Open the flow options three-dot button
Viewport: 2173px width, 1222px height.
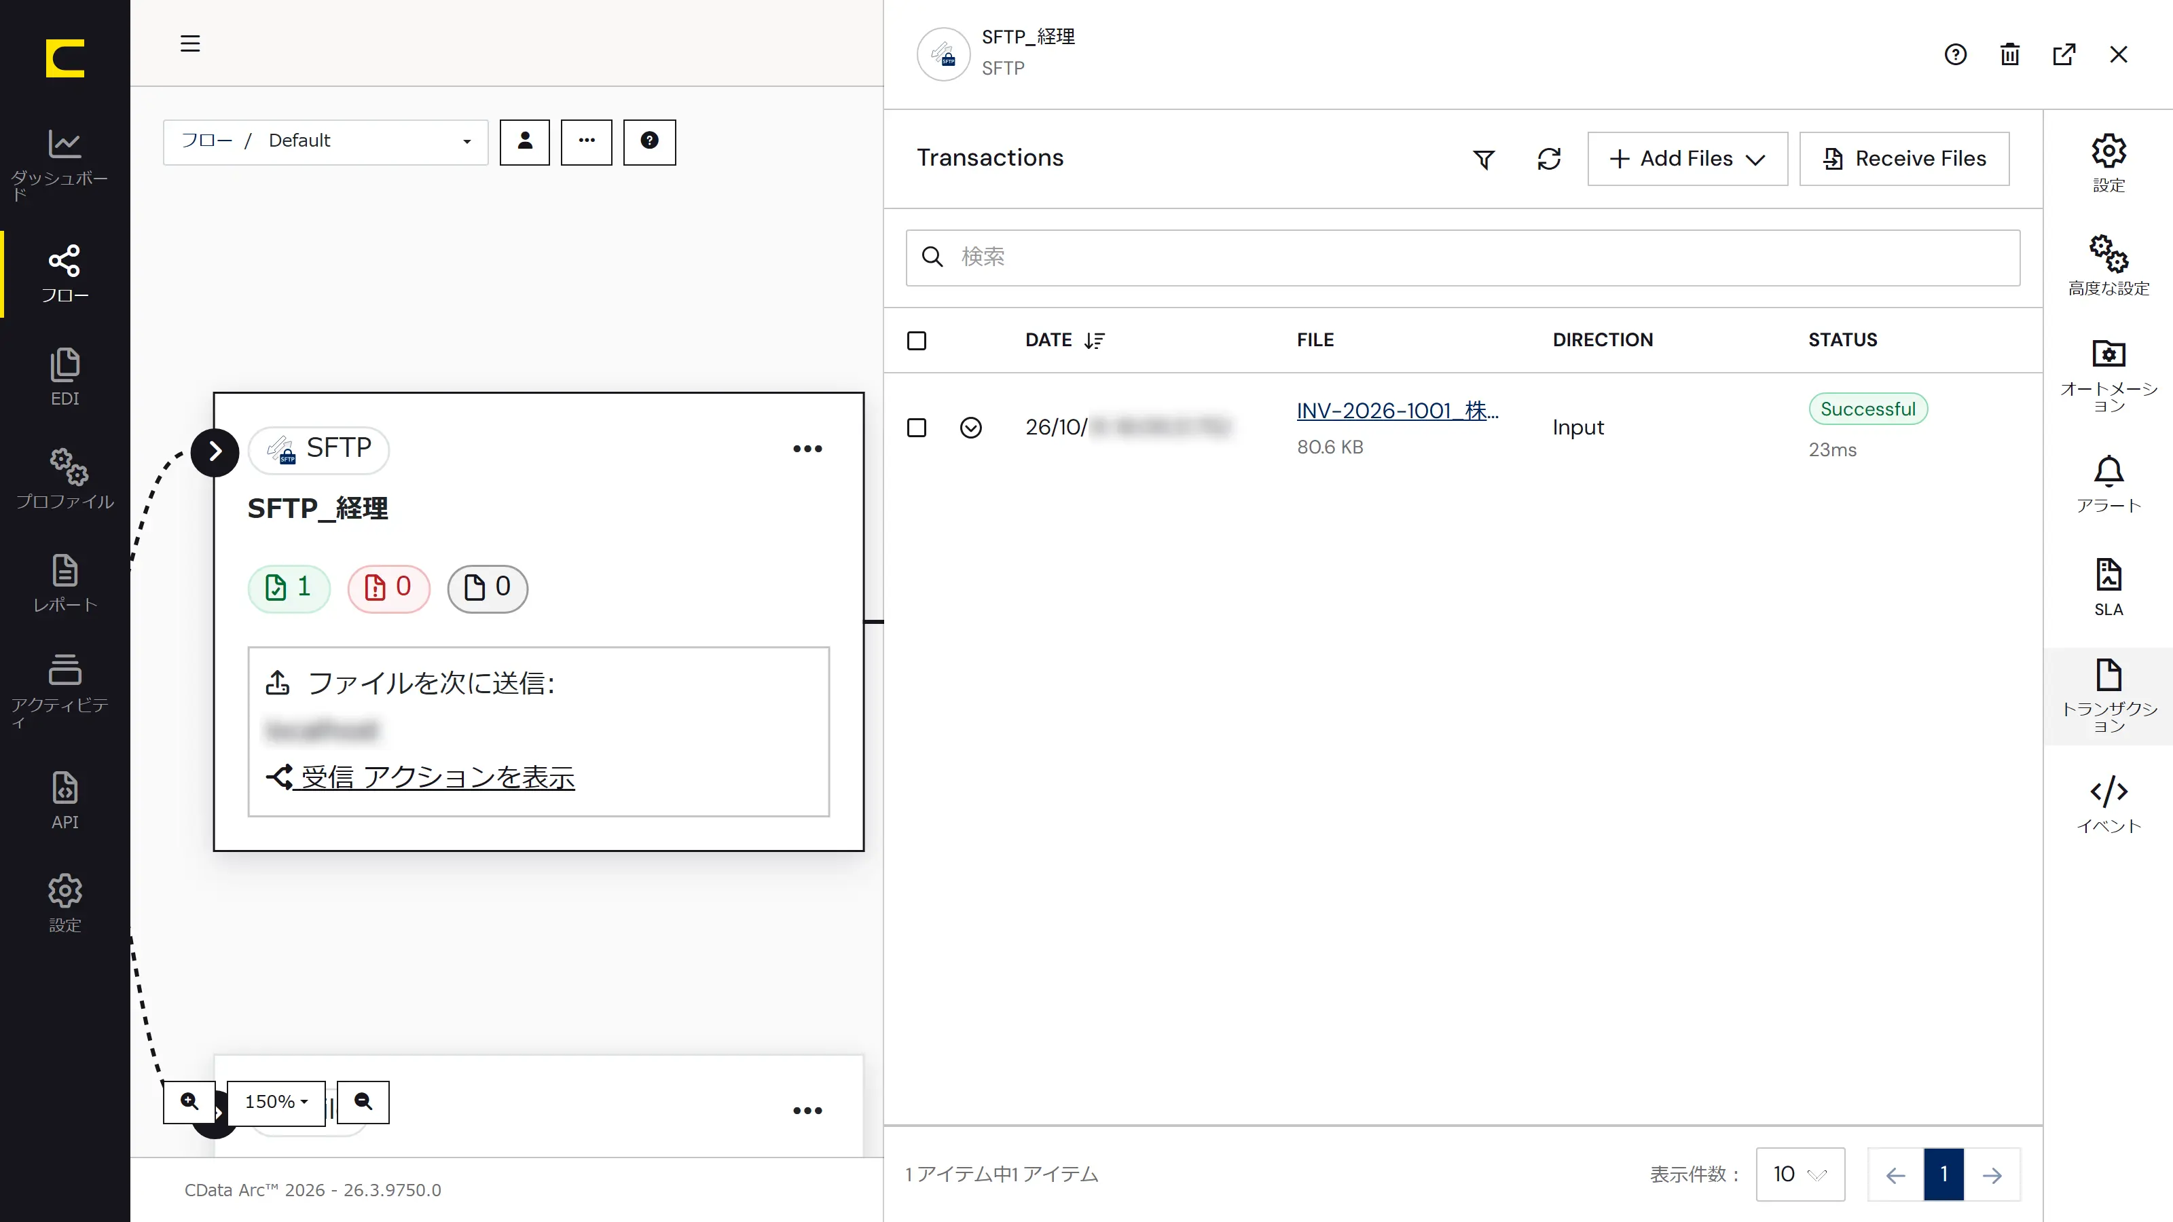pos(586,142)
